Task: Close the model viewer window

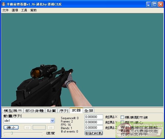Action: 161,4
